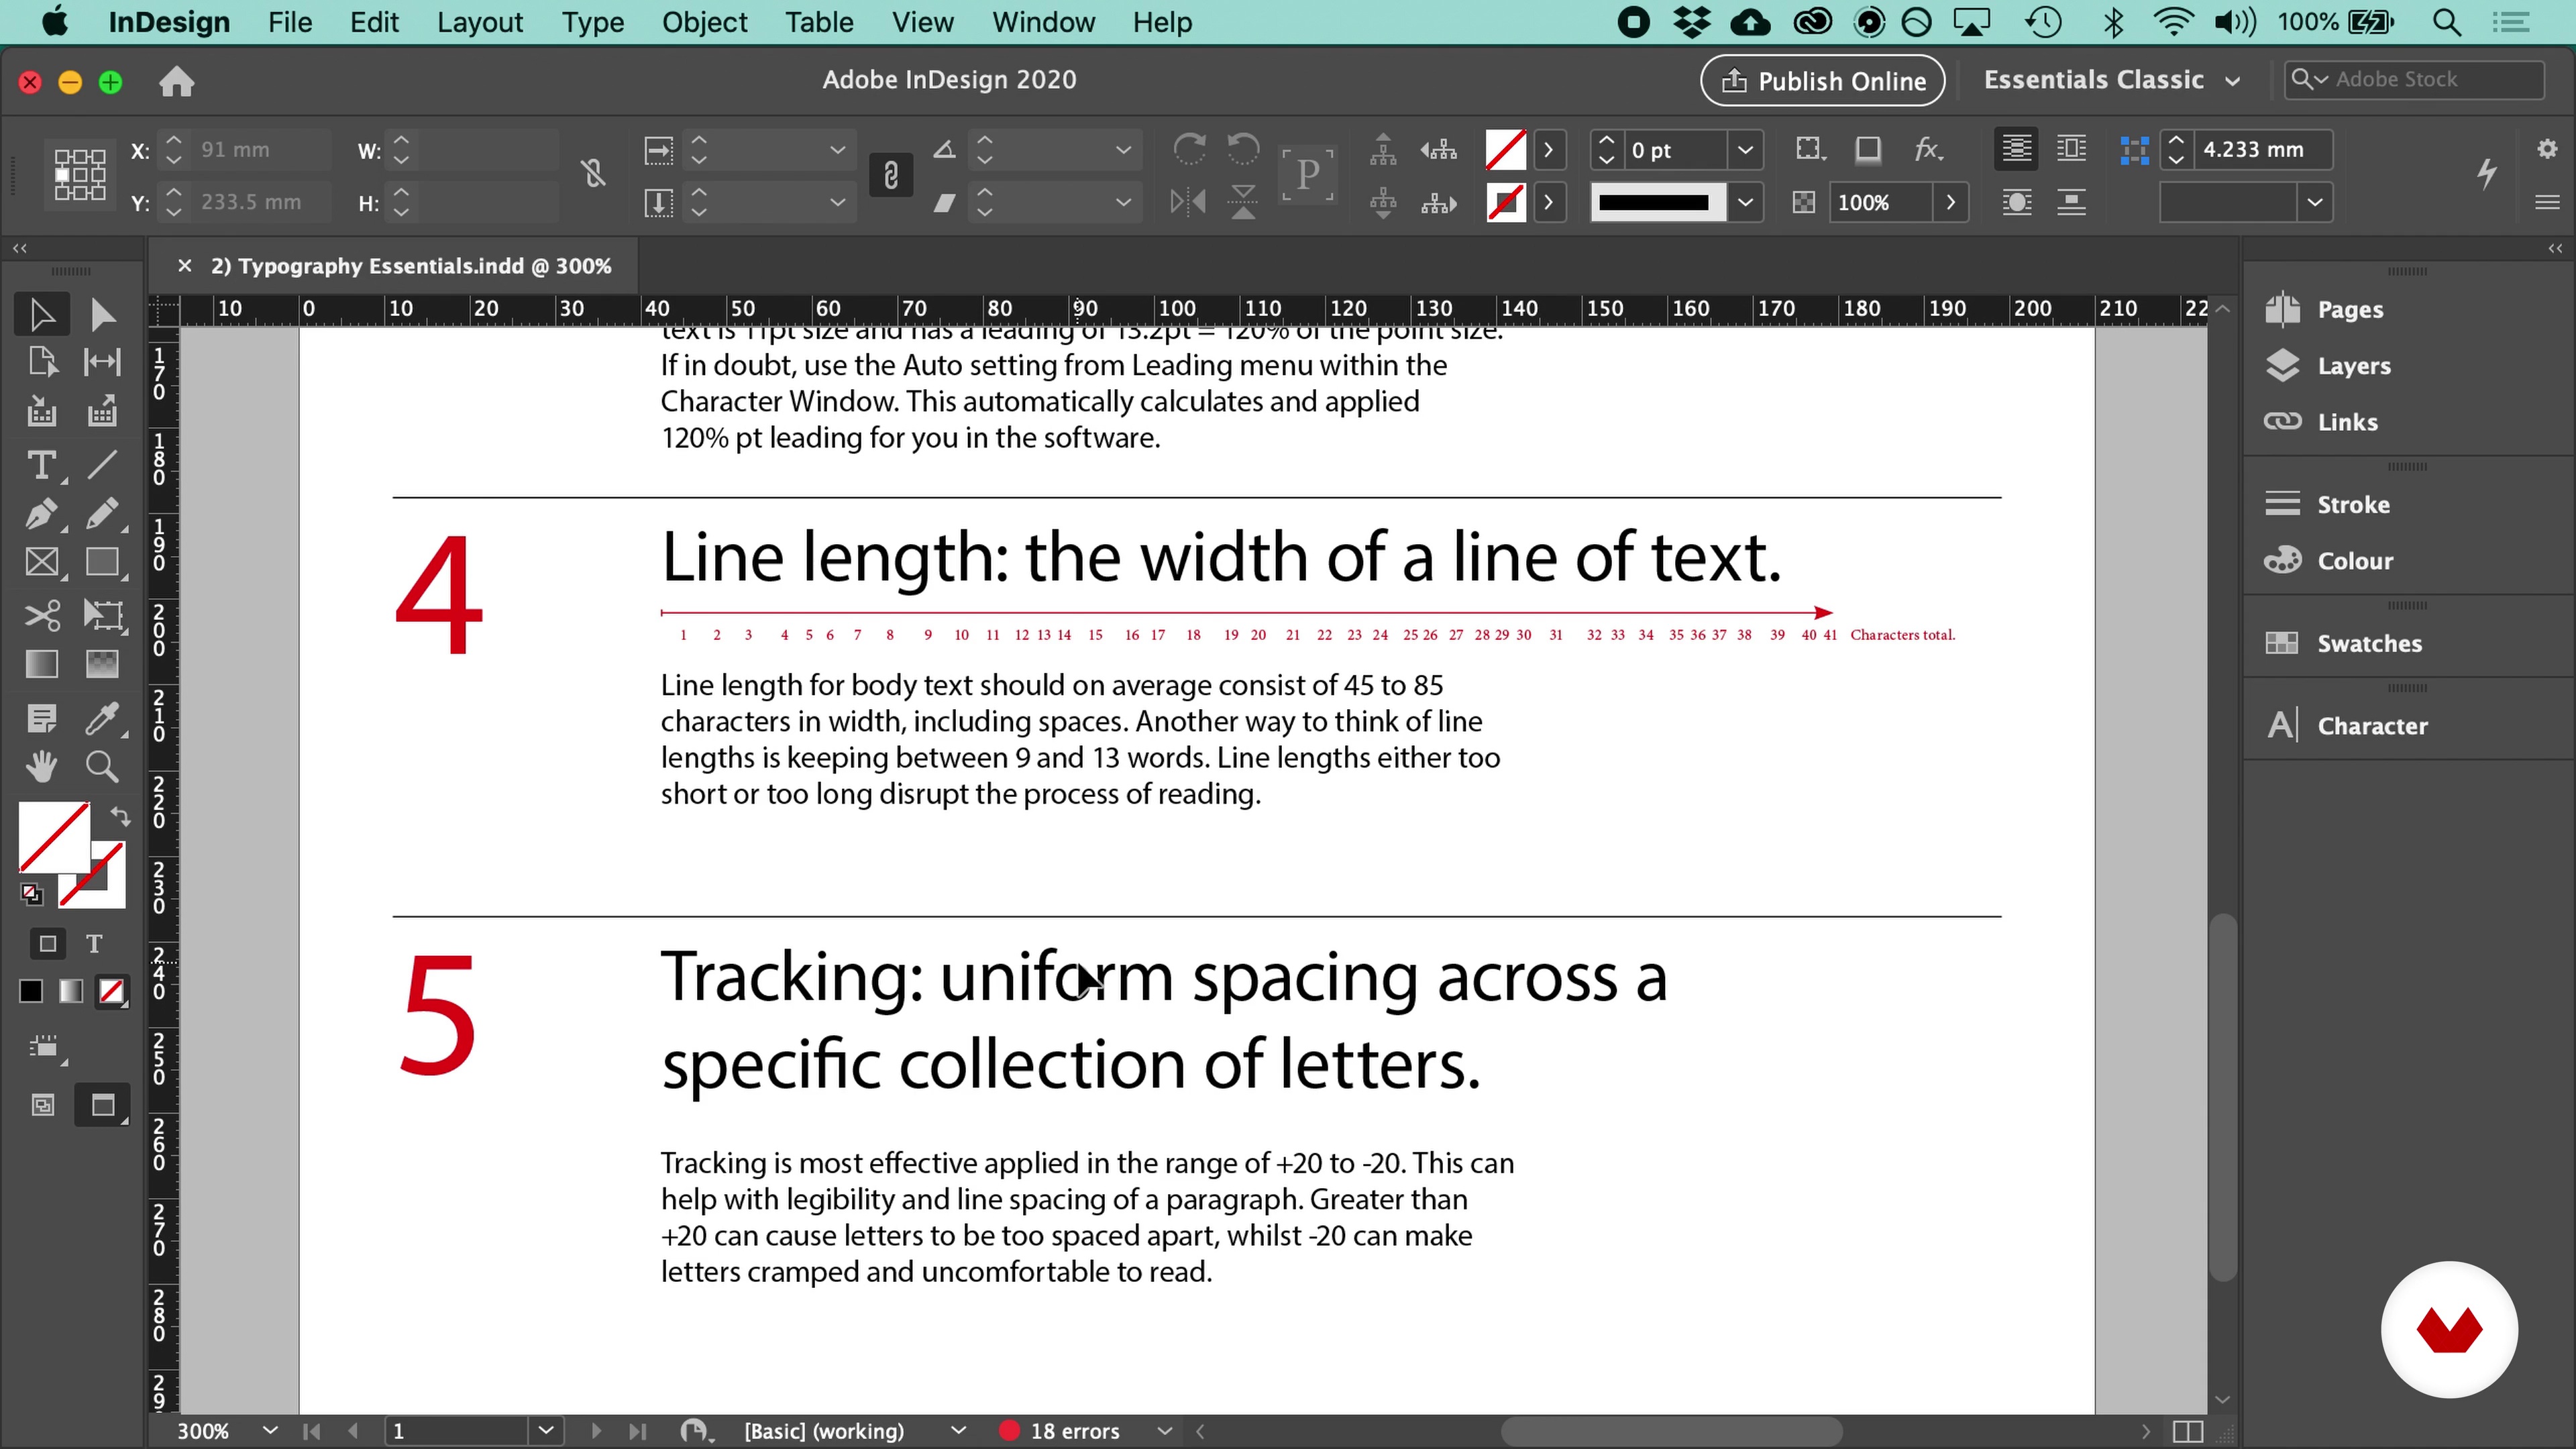Image resolution: width=2576 pixels, height=1449 pixels.
Task: Apply gradient mode
Action: click(x=70, y=991)
